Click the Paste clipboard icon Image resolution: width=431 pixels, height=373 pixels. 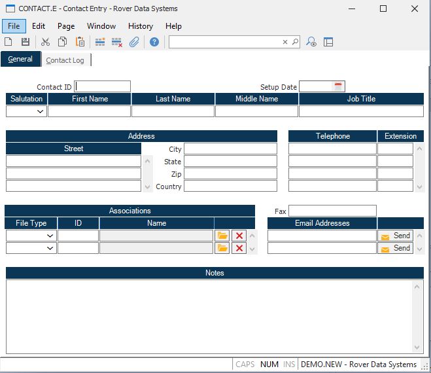[80, 42]
